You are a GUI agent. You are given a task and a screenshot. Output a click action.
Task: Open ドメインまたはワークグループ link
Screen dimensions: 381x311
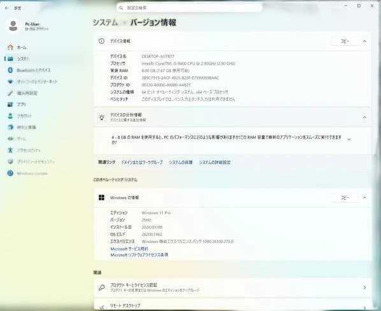[142, 162]
